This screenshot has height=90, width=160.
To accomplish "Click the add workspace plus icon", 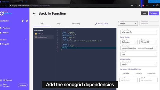I will click(x=22, y=21).
